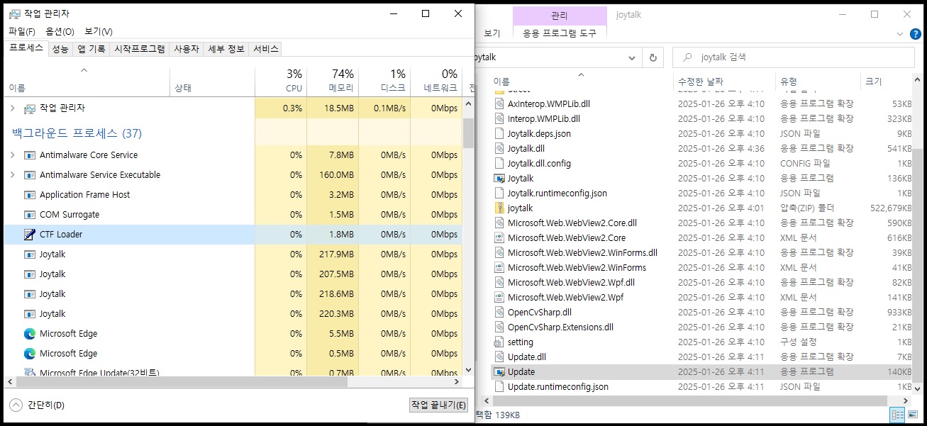The image size is (927, 426).
Task: Click the setting configuration file icon
Action: [x=499, y=342]
